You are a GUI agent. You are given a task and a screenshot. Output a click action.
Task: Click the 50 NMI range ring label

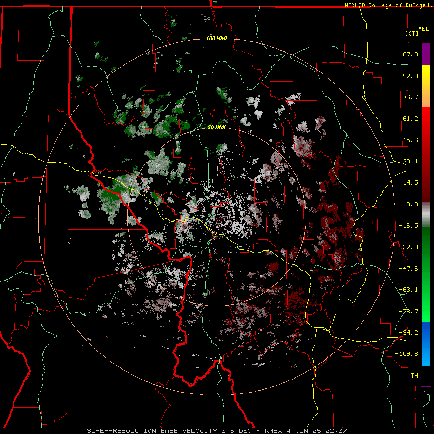[x=217, y=127]
